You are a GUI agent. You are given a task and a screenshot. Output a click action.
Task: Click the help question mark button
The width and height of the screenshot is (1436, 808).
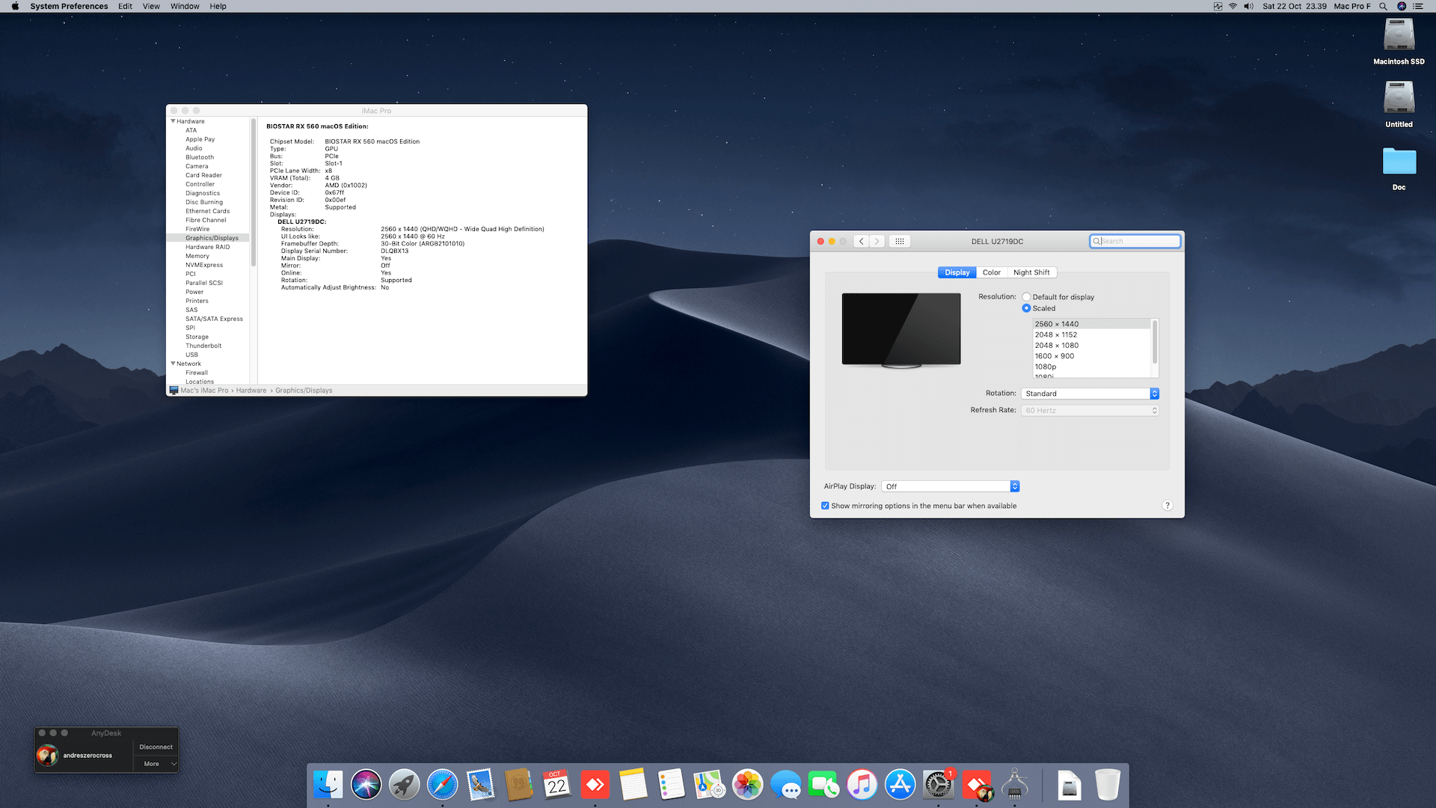pos(1167,506)
